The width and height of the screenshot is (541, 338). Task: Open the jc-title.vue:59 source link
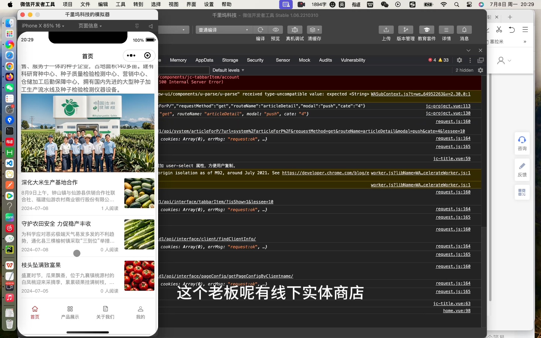(x=452, y=159)
